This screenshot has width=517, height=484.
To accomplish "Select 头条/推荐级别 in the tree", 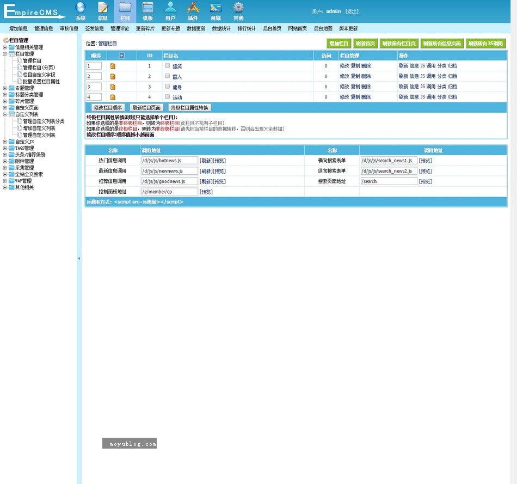I will pos(30,155).
